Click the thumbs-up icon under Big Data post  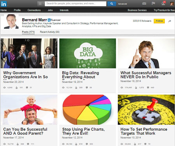pyautogui.click(x=76, y=88)
